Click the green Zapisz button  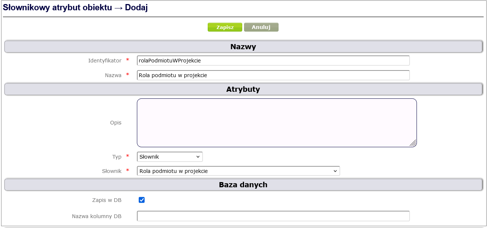point(225,28)
